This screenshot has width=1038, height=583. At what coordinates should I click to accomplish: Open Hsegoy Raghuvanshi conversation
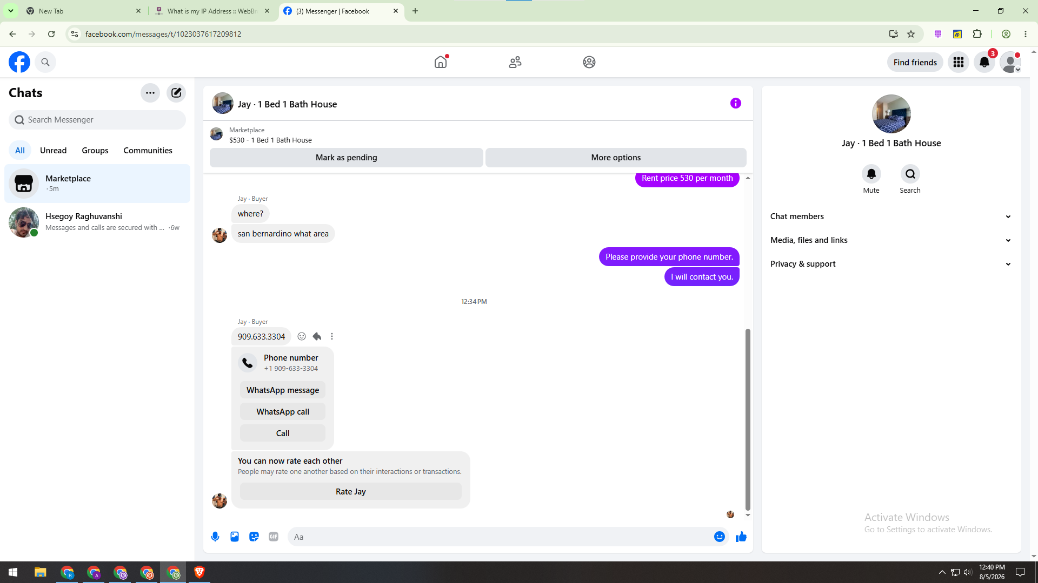(97, 222)
